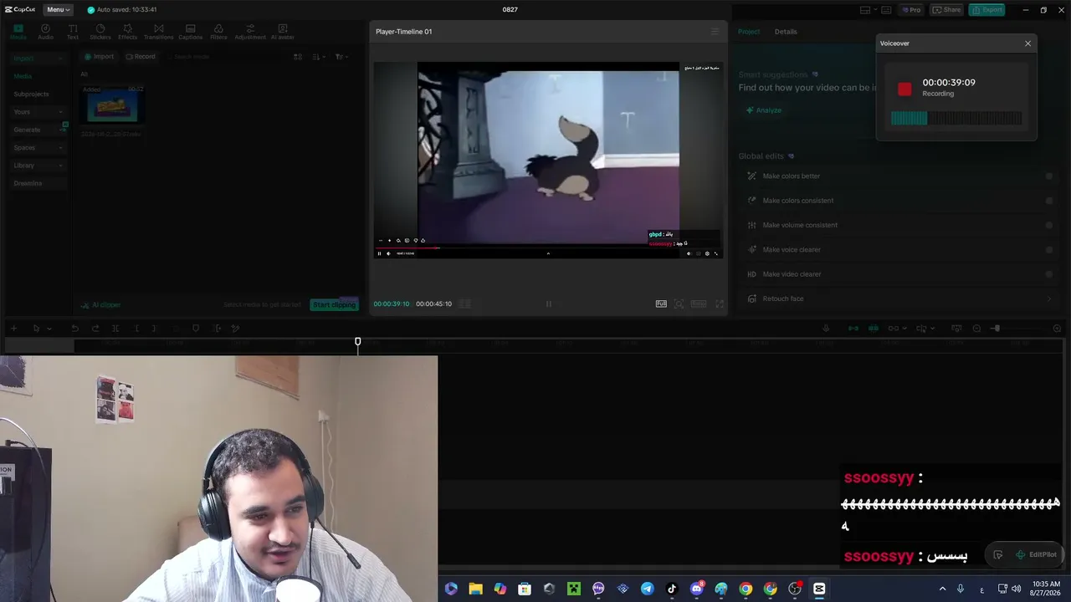Open the Transitions panel
The image size is (1071, 602).
(x=158, y=32)
